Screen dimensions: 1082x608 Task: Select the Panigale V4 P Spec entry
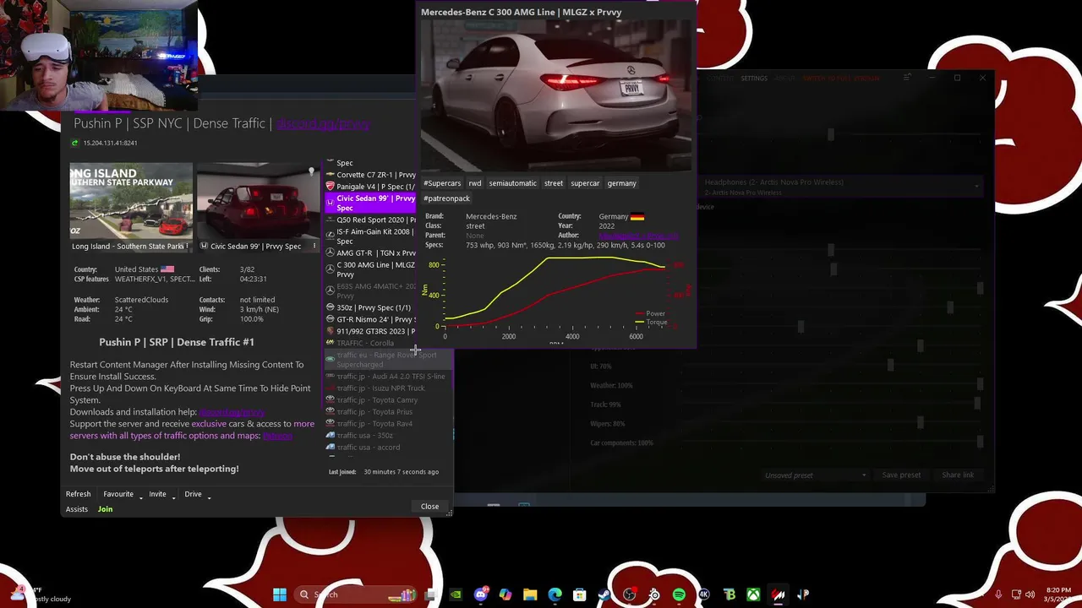point(370,187)
